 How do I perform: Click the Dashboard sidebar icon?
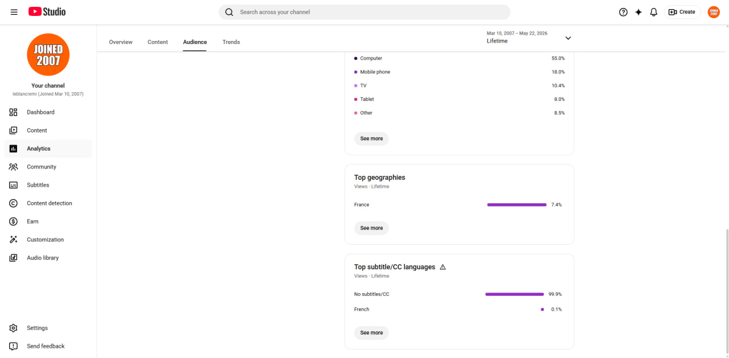[13, 112]
